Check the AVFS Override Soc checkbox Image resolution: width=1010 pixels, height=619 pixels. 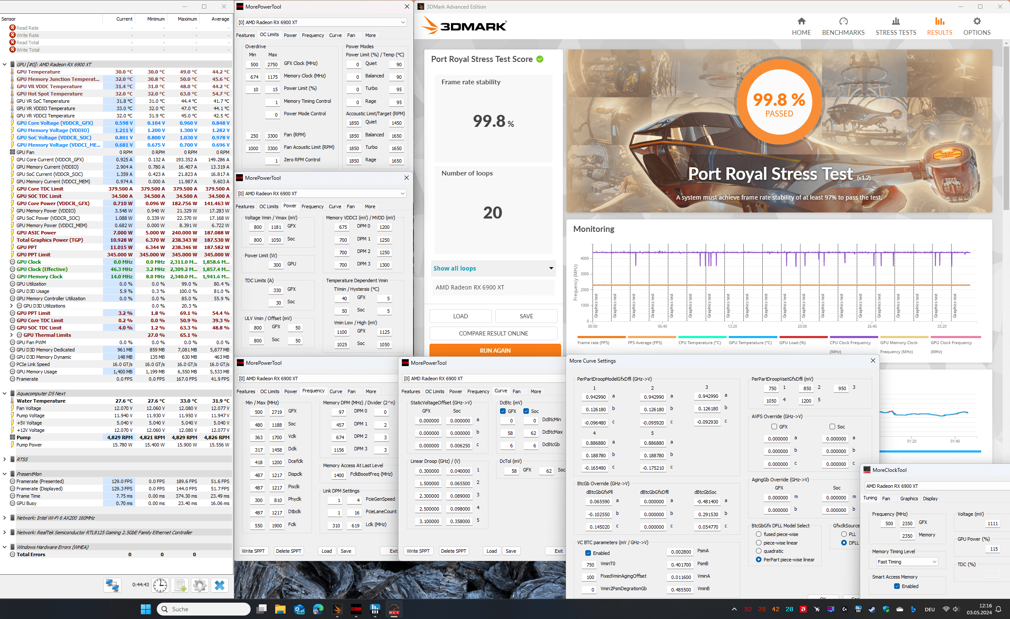tap(833, 427)
